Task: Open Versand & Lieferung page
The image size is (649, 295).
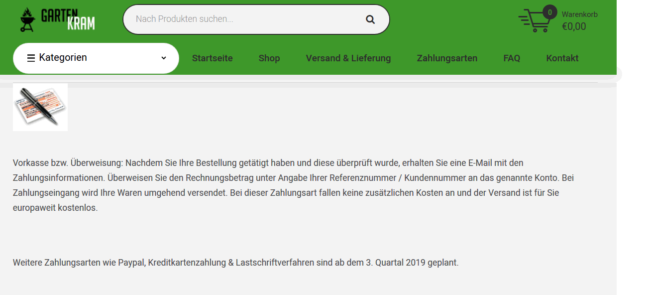Action: tap(348, 58)
